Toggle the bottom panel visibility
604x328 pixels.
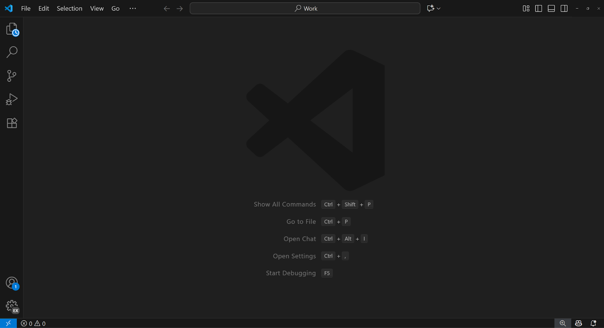click(x=551, y=8)
